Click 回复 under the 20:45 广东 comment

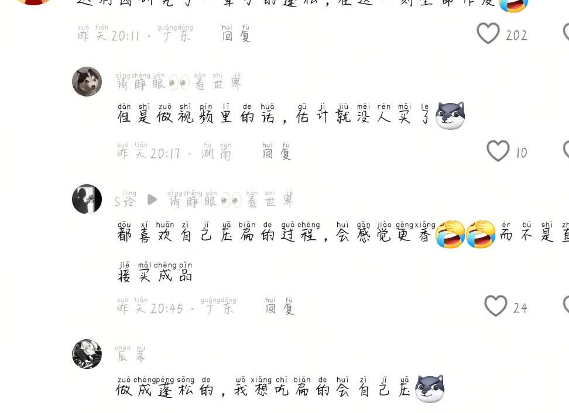click(x=279, y=306)
